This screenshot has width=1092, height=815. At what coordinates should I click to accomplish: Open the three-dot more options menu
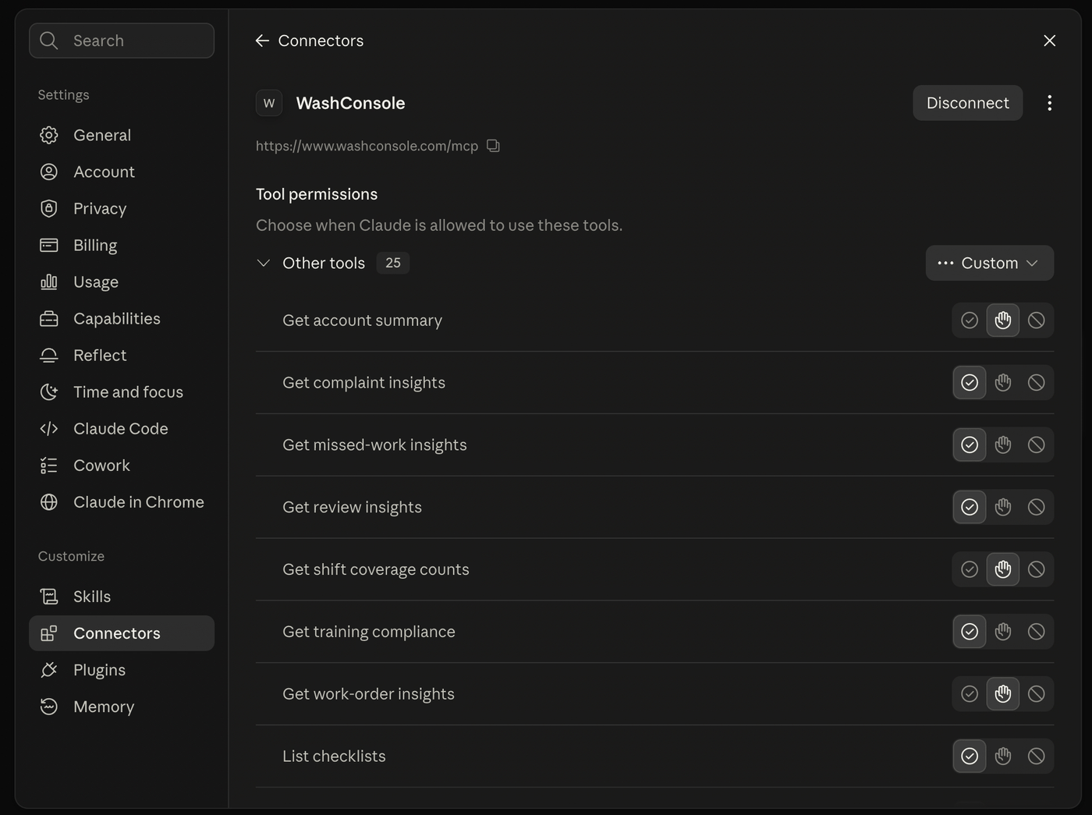[1049, 103]
